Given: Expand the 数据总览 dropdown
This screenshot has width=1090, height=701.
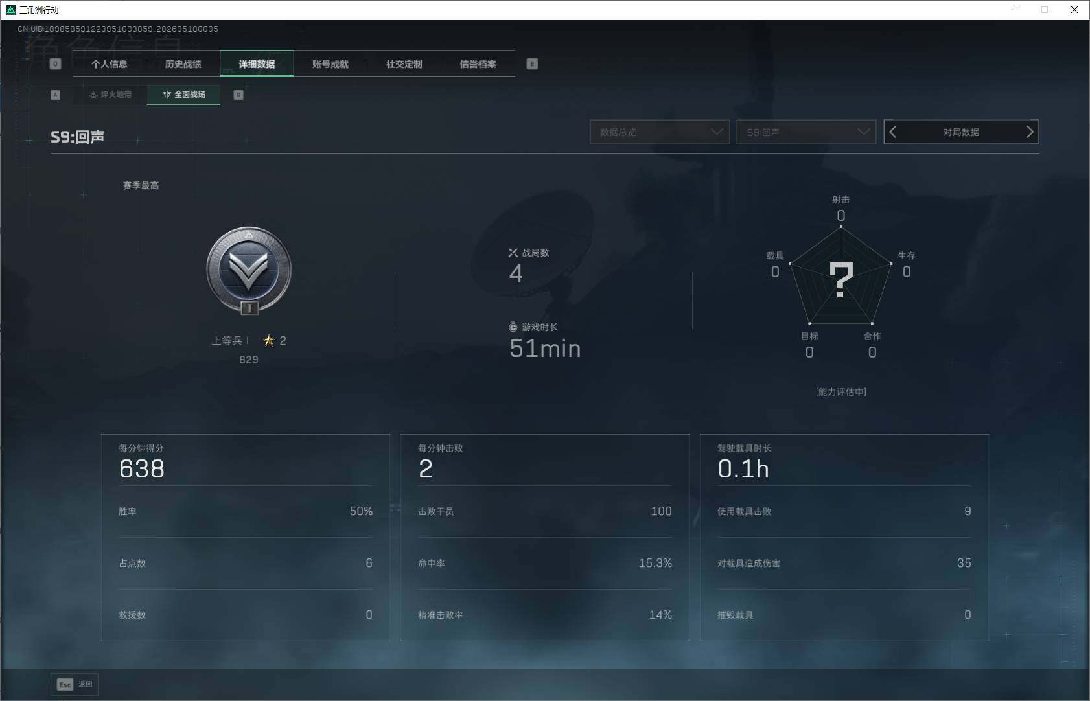Looking at the screenshot, I should (660, 132).
